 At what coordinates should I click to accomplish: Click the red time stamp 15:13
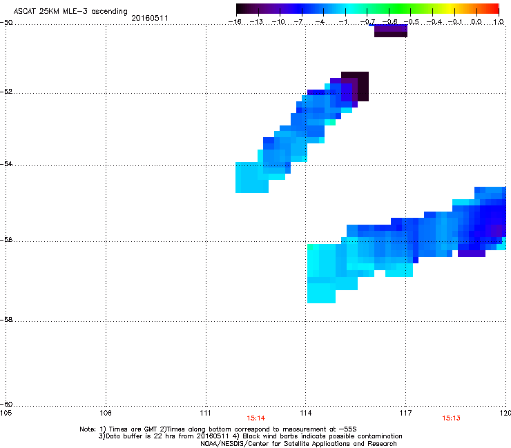point(451,418)
